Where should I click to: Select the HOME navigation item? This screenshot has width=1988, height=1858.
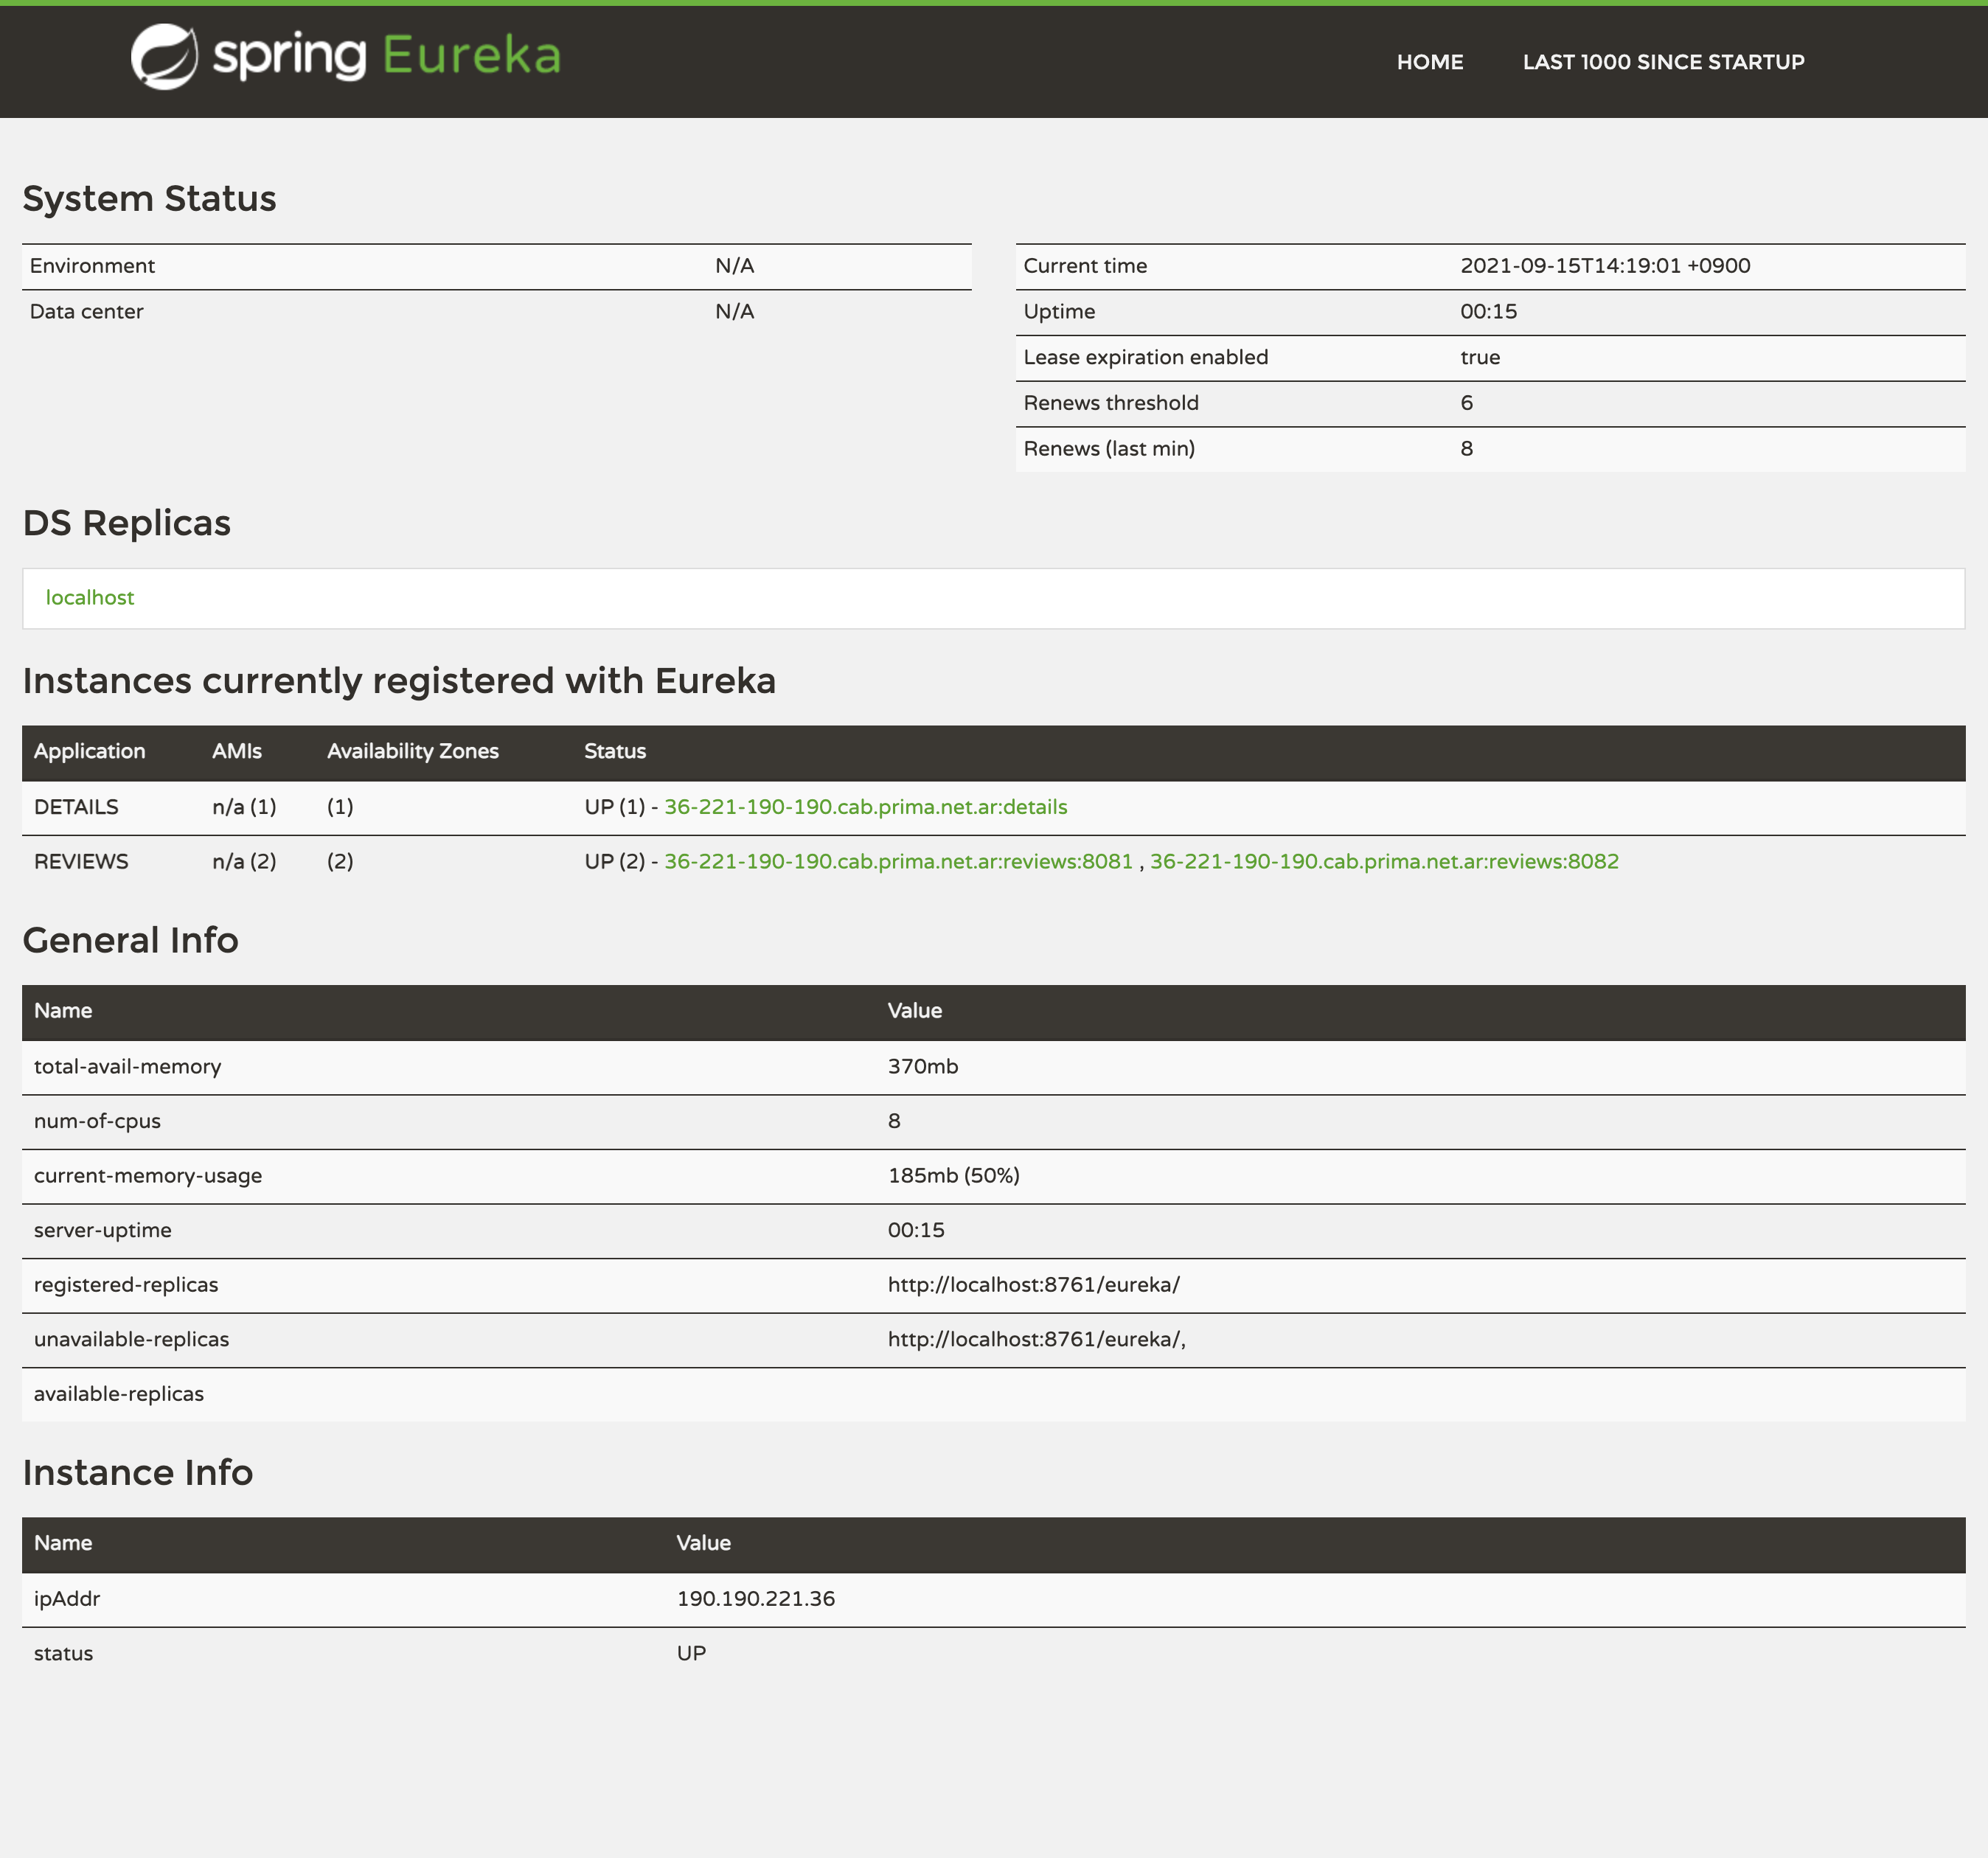[x=1429, y=61]
